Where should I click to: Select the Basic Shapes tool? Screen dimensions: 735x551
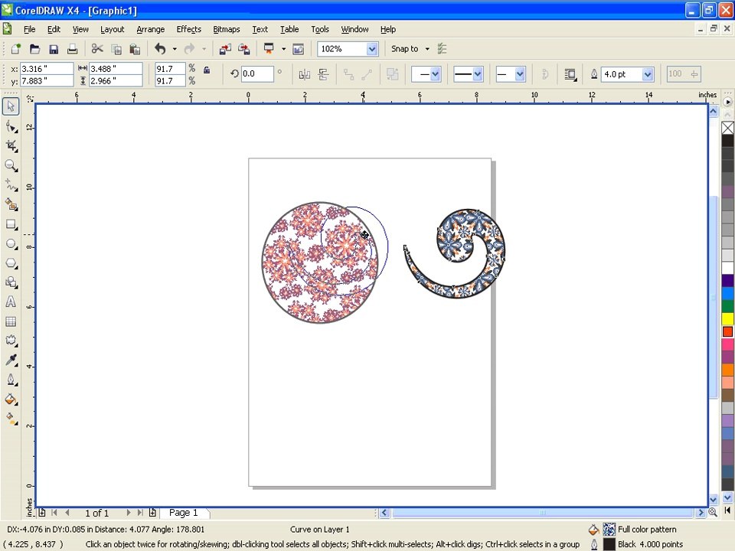coord(11,282)
